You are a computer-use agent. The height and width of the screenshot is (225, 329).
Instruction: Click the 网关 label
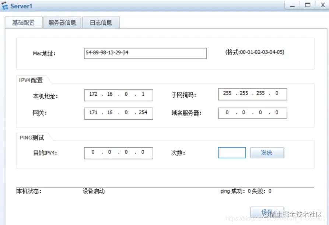(x=40, y=113)
